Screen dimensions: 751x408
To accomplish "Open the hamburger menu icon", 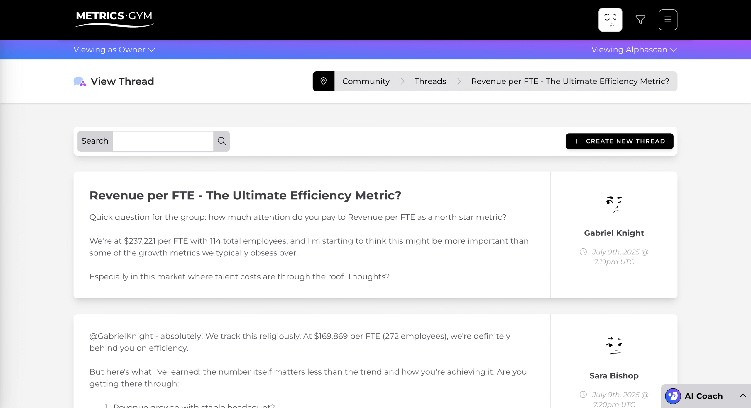I will [x=668, y=20].
